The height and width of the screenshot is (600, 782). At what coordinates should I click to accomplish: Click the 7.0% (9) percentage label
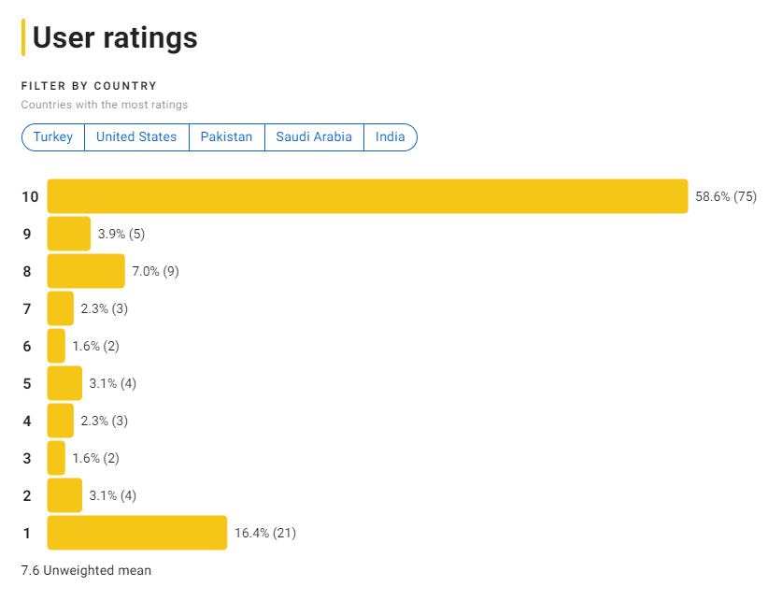(155, 271)
